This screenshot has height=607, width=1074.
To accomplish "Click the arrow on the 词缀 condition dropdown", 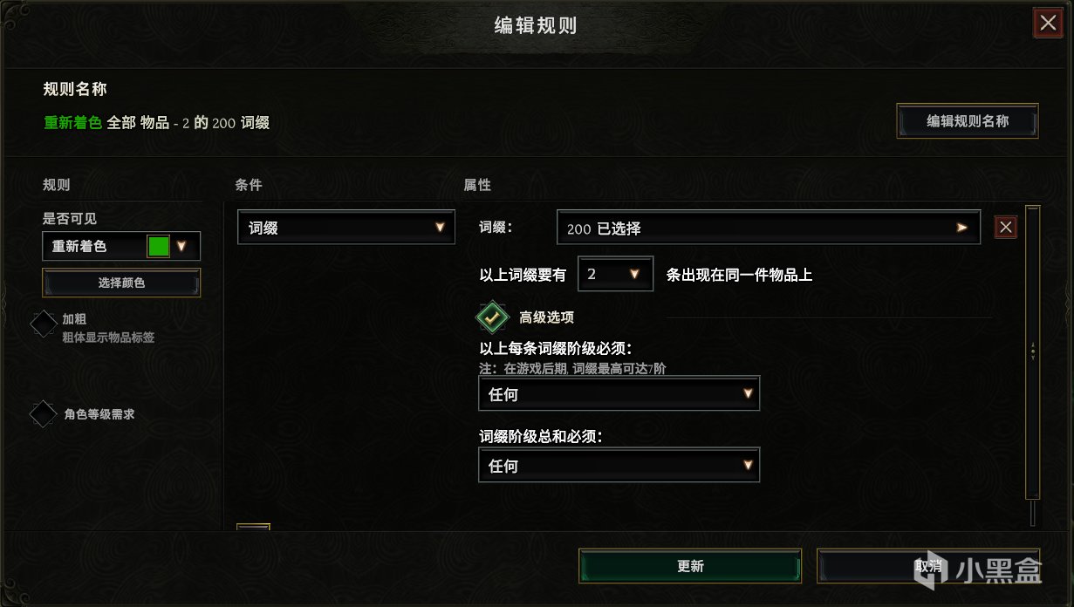I will coord(440,228).
